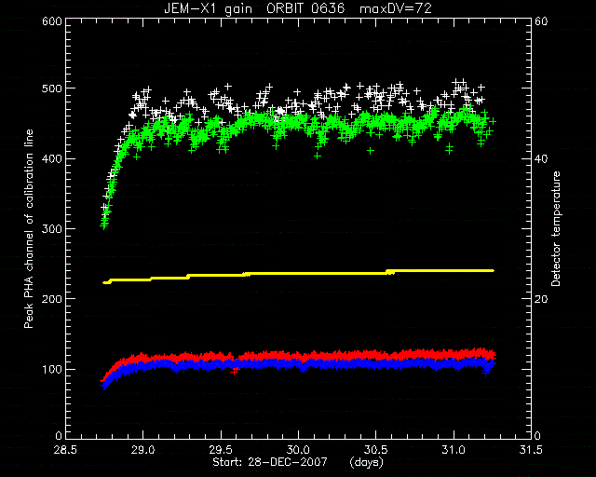Image resolution: width=596 pixels, height=477 pixels.
Task: Click the yellow detector temperature line
Action: coord(298,274)
